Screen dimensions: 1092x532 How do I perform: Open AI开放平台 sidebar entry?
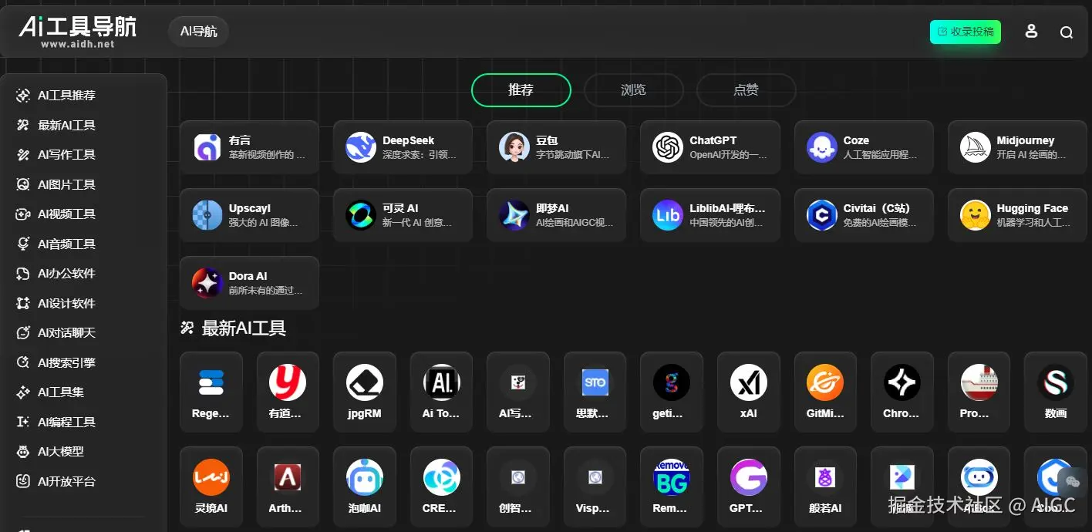66,481
